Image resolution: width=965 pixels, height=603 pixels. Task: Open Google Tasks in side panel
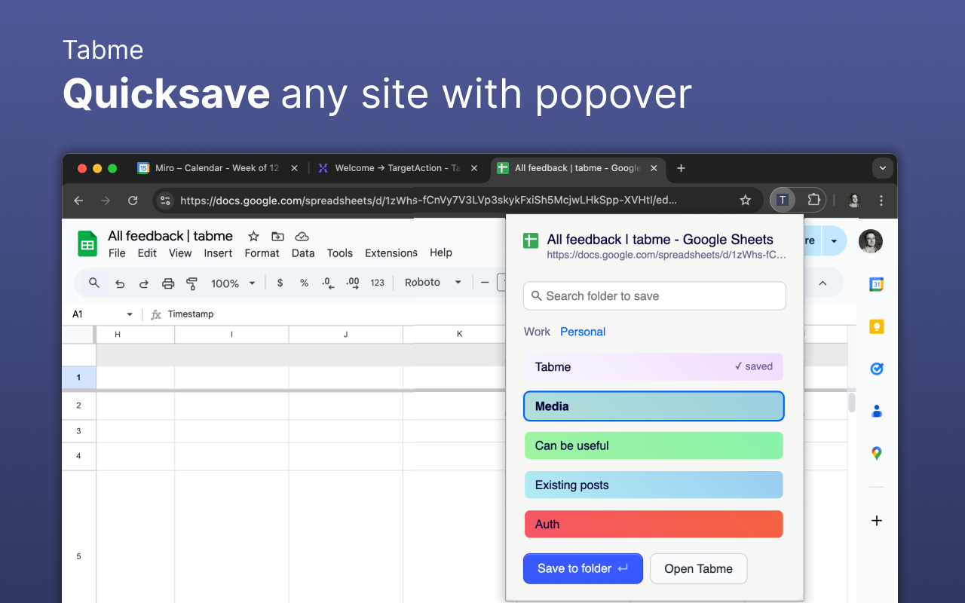pos(876,369)
